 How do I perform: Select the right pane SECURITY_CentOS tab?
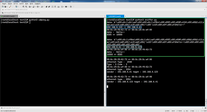[x=115, y=16]
